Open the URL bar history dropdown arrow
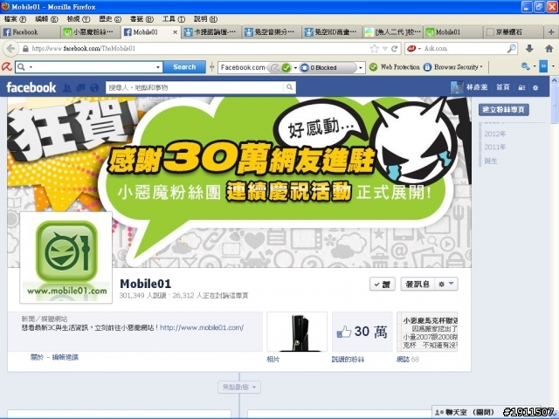 (x=384, y=49)
